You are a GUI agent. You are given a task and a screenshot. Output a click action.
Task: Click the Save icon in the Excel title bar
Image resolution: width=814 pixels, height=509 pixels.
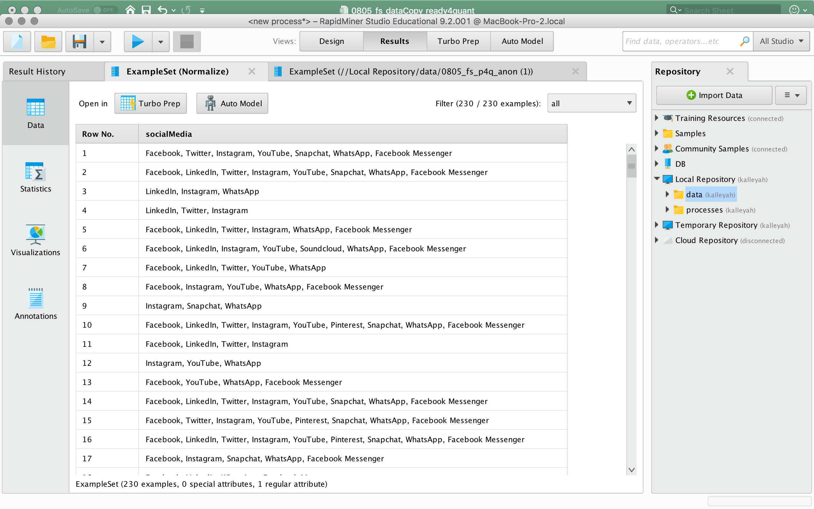point(146,10)
